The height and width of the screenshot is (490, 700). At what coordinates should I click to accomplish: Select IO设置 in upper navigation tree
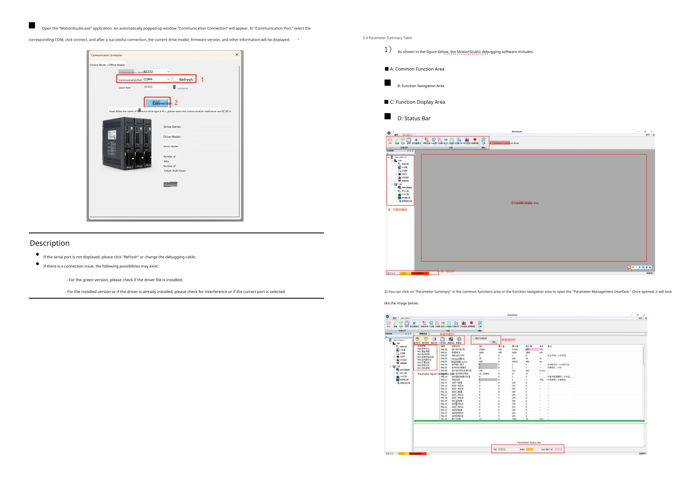(404, 168)
